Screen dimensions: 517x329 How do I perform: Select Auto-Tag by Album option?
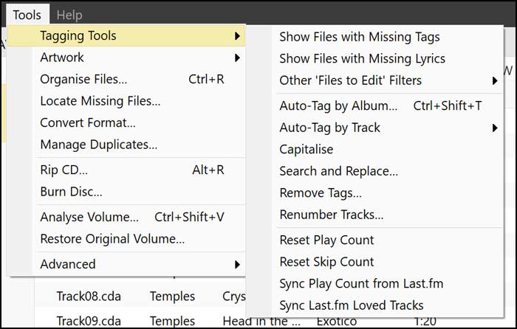(338, 105)
